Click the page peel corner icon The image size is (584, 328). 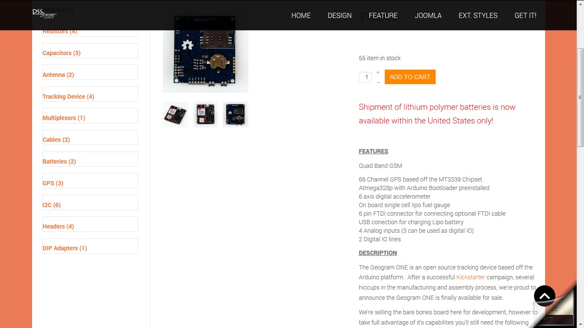click(556, 307)
